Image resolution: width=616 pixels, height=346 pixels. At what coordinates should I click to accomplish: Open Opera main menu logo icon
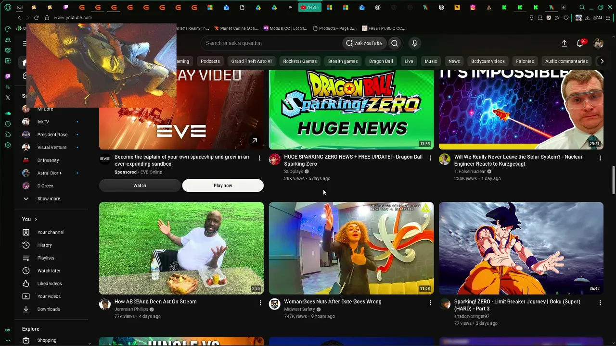(8, 7)
